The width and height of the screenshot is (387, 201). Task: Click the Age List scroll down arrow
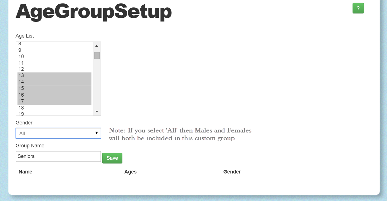click(x=97, y=112)
